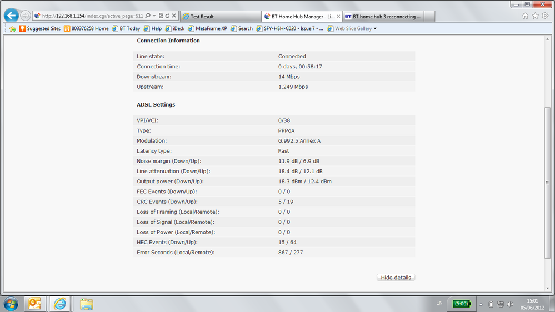This screenshot has height=312, width=555.
Task: Switch to BT home hub 3 reconnecting tab
Action: click(383, 16)
